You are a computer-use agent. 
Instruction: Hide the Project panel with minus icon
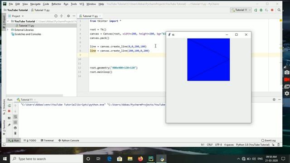pos(74,16)
